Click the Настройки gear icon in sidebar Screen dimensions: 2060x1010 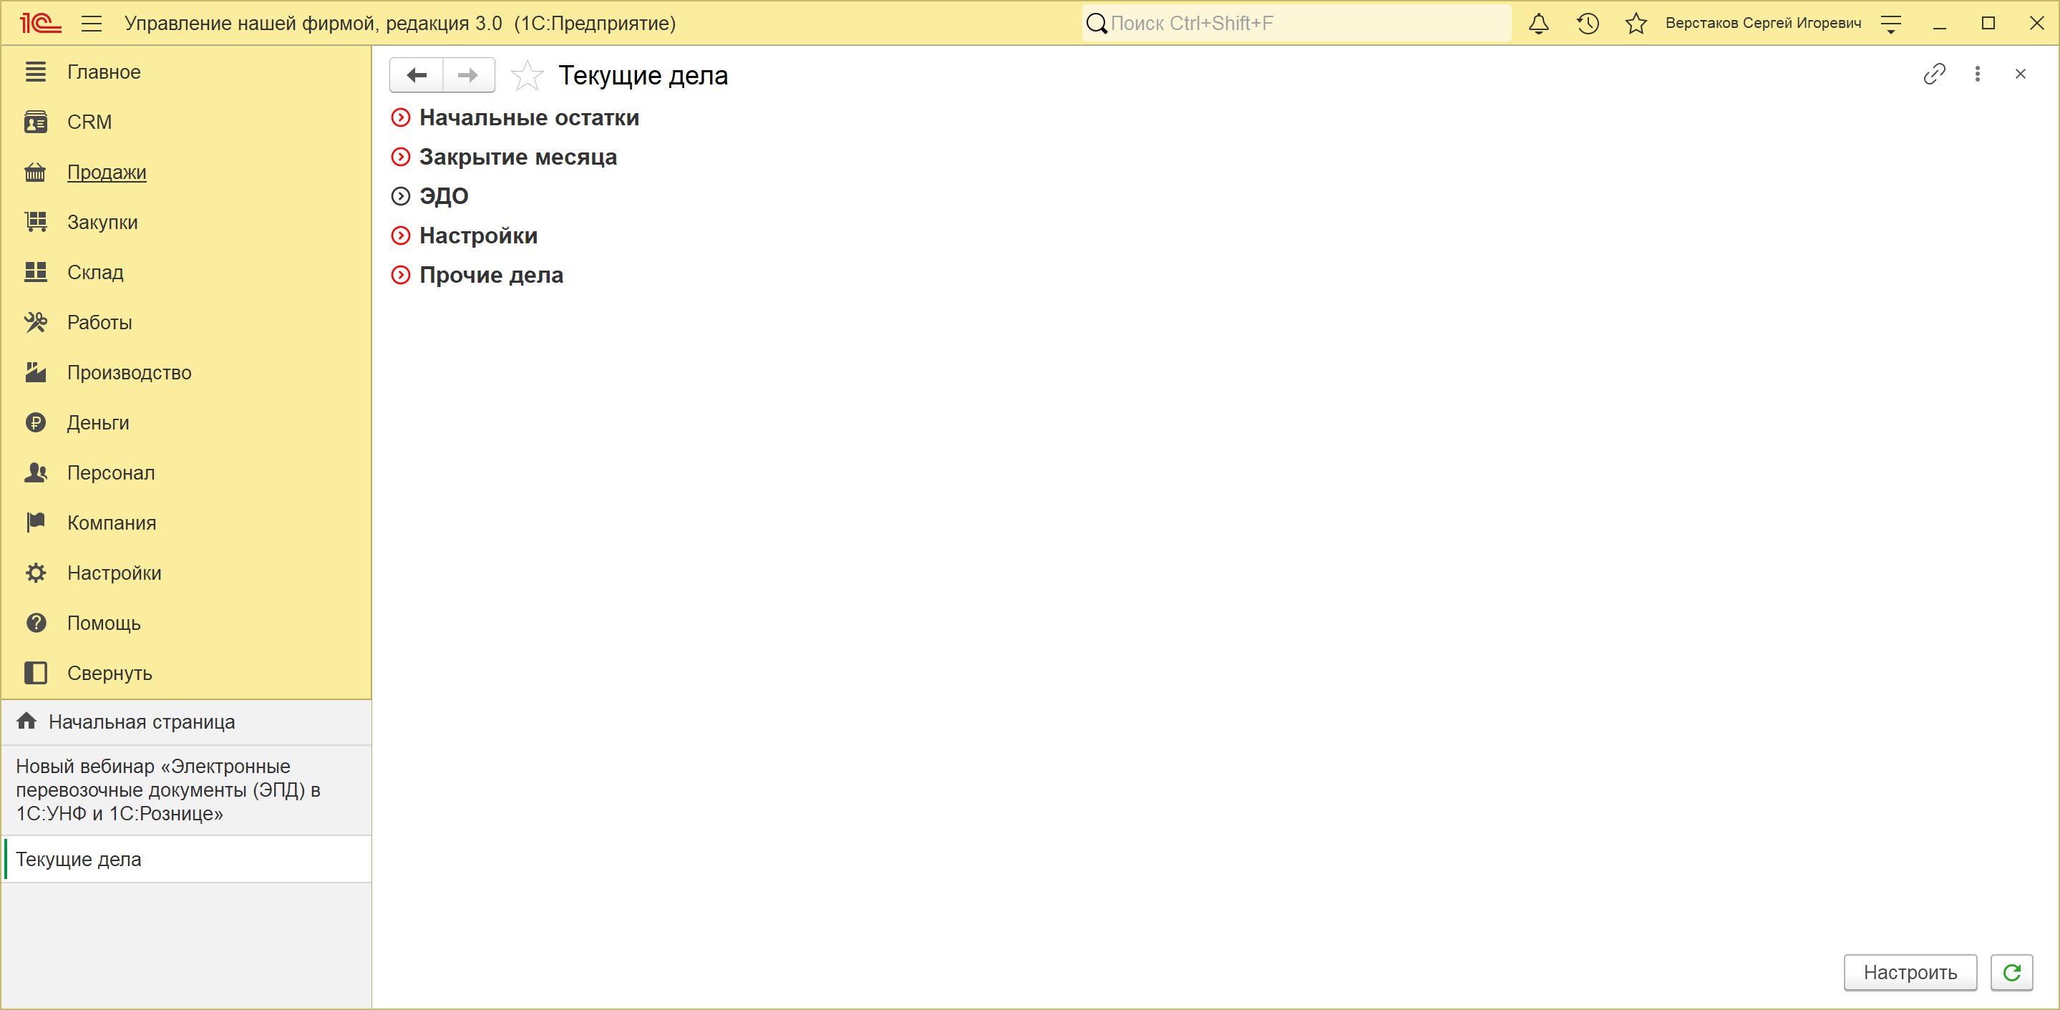pyautogui.click(x=35, y=573)
